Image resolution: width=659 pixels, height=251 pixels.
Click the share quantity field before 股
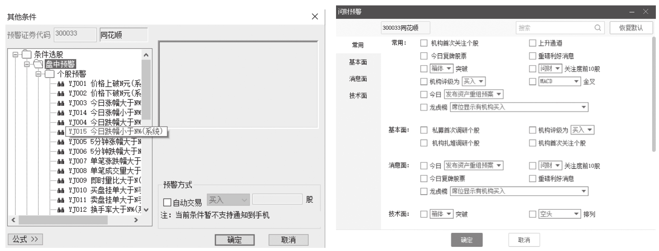tap(277, 200)
